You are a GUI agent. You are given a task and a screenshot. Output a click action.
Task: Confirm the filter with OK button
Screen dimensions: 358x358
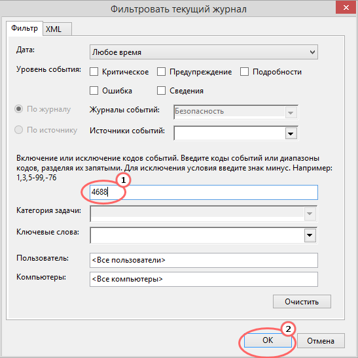pyautogui.click(x=268, y=340)
